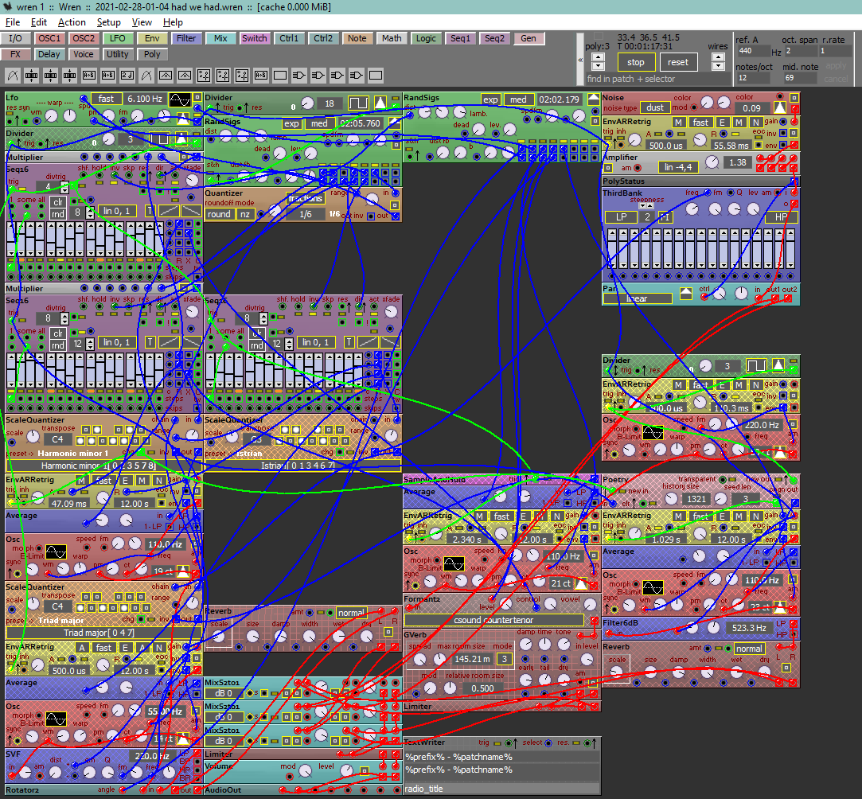Image resolution: width=862 pixels, height=799 pixels.
Task: Click the triangle output icon in the Lfo module
Action: [183, 119]
